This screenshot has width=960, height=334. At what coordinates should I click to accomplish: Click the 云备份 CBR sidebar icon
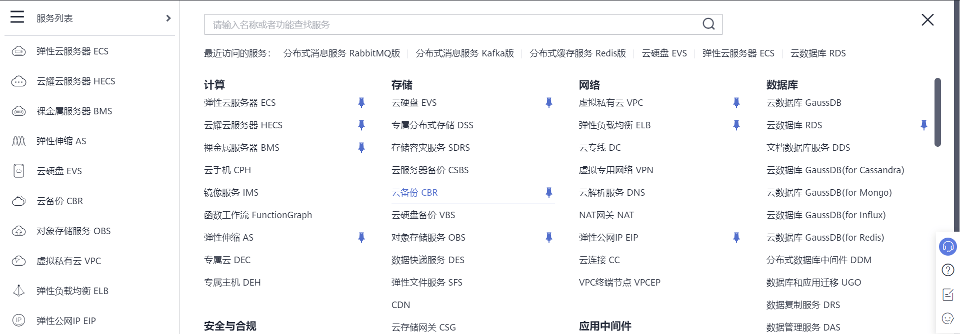(x=18, y=201)
